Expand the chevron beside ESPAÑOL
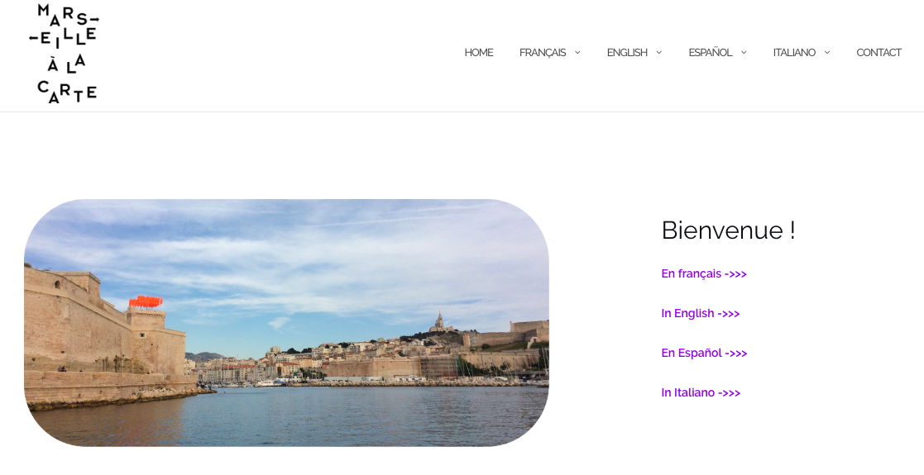 pos(744,52)
